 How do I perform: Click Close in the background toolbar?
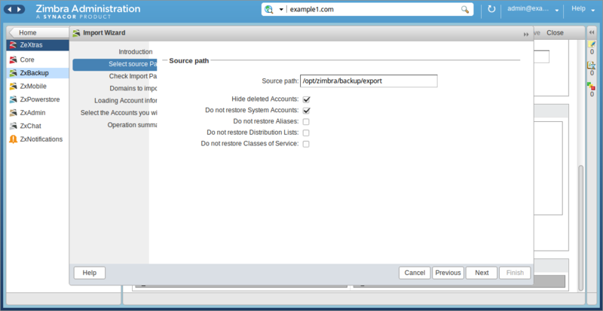click(555, 32)
